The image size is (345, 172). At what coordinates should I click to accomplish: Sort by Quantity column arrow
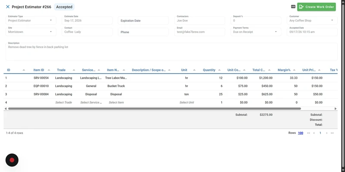[219, 70]
